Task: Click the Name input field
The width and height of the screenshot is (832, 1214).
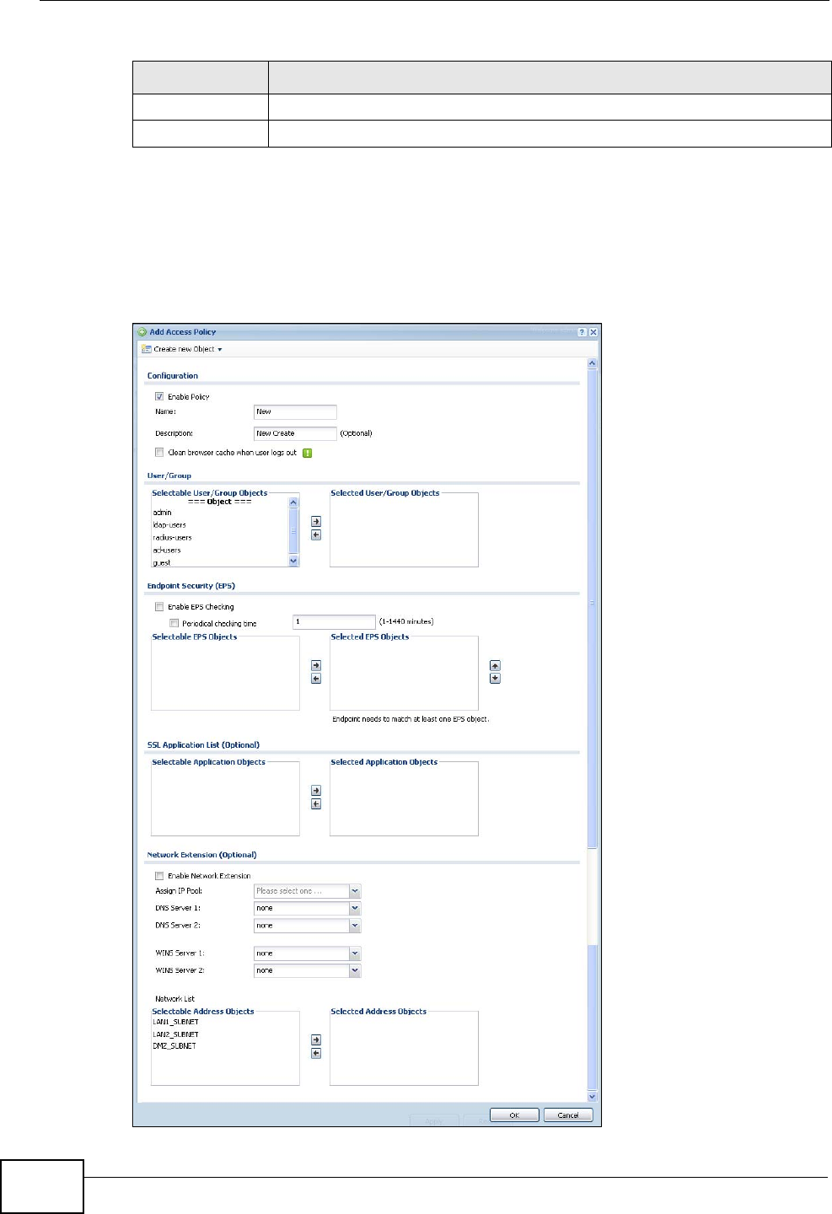Action: (295, 412)
